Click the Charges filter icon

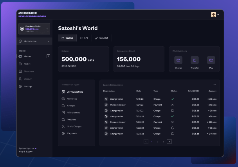tap(63, 106)
